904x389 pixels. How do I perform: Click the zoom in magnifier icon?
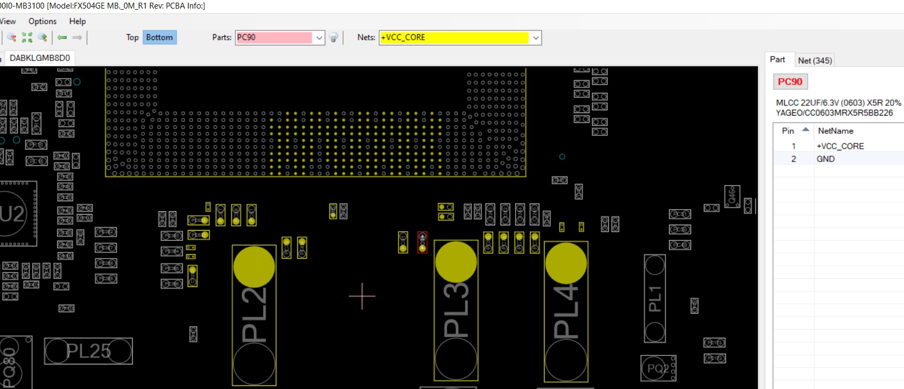[x=42, y=37]
